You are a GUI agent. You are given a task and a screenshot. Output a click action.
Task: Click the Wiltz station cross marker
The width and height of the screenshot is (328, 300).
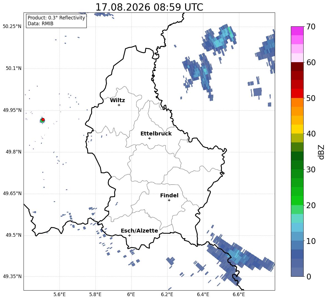click(x=119, y=105)
